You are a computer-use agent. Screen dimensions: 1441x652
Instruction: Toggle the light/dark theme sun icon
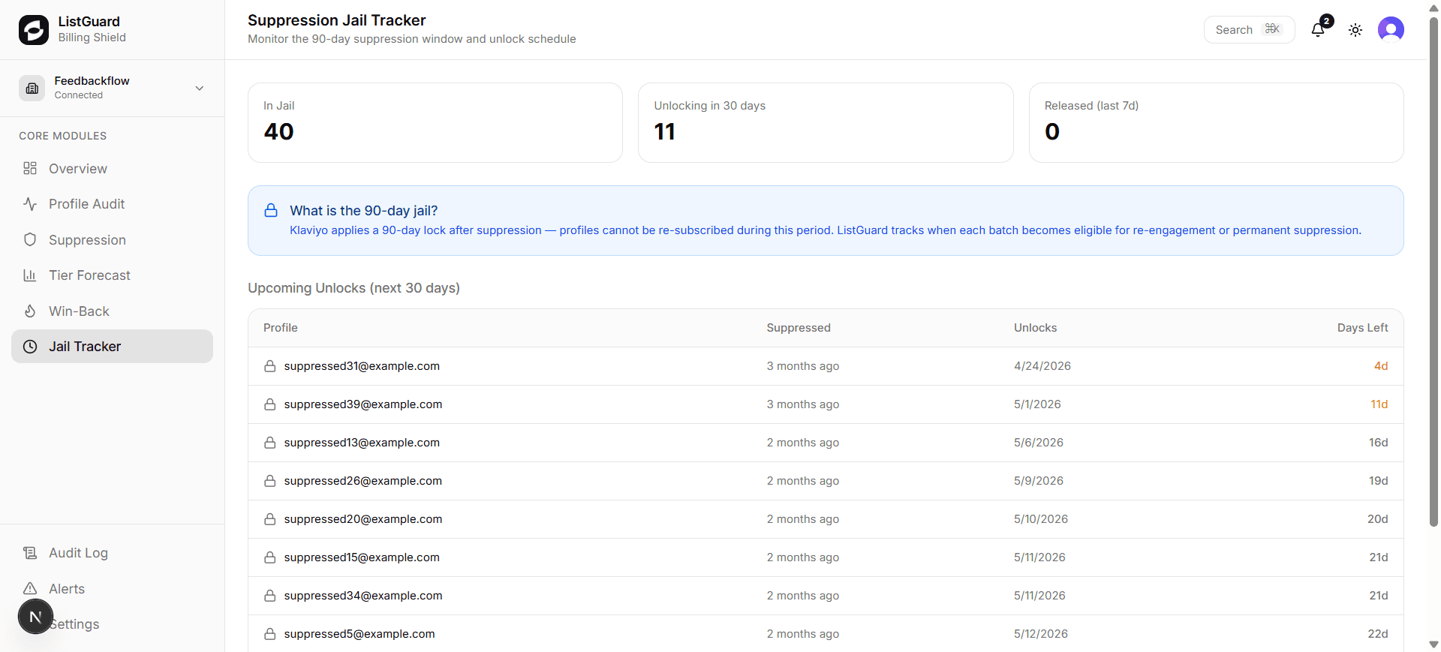pyautogui.click(x=1355, y=30)
